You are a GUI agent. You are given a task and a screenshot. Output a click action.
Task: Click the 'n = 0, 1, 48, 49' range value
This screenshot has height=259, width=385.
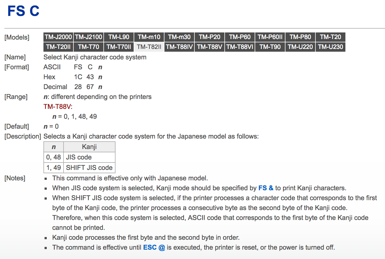[x=75, y=117]
